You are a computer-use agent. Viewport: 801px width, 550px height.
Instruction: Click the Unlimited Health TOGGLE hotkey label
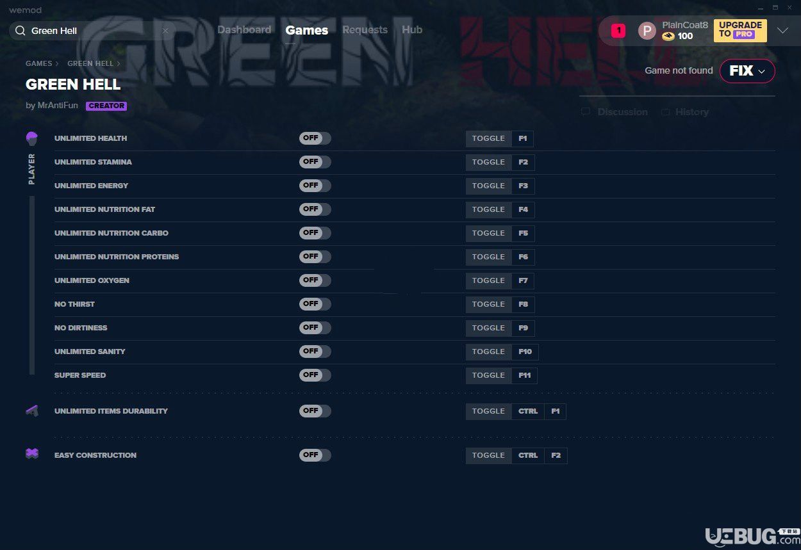click(489, 138)
